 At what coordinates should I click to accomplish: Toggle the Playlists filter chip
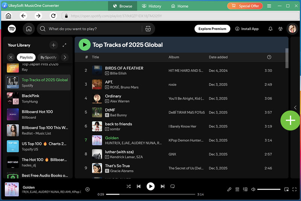click(26, 57)
